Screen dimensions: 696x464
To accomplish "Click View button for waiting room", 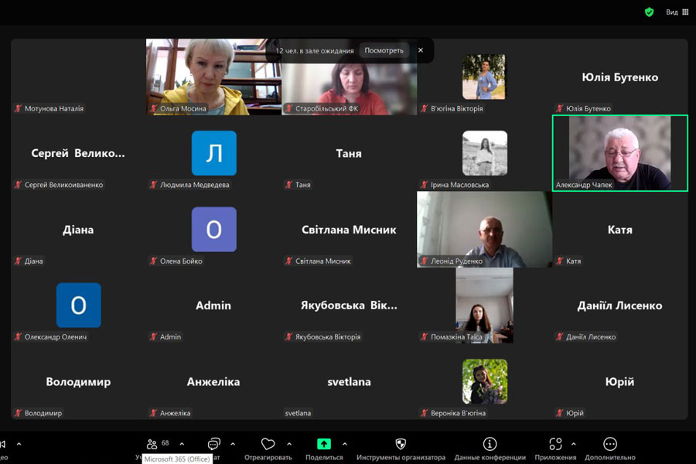I will point(384,50).
